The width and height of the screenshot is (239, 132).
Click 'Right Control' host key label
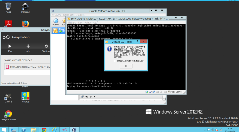(x=176, y=92)
